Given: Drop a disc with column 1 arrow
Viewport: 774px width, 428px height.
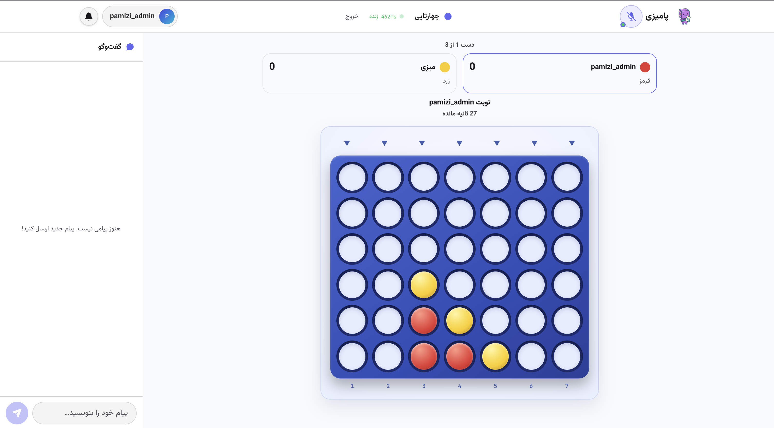Looking at the screenshot, I should pos(347,143).
